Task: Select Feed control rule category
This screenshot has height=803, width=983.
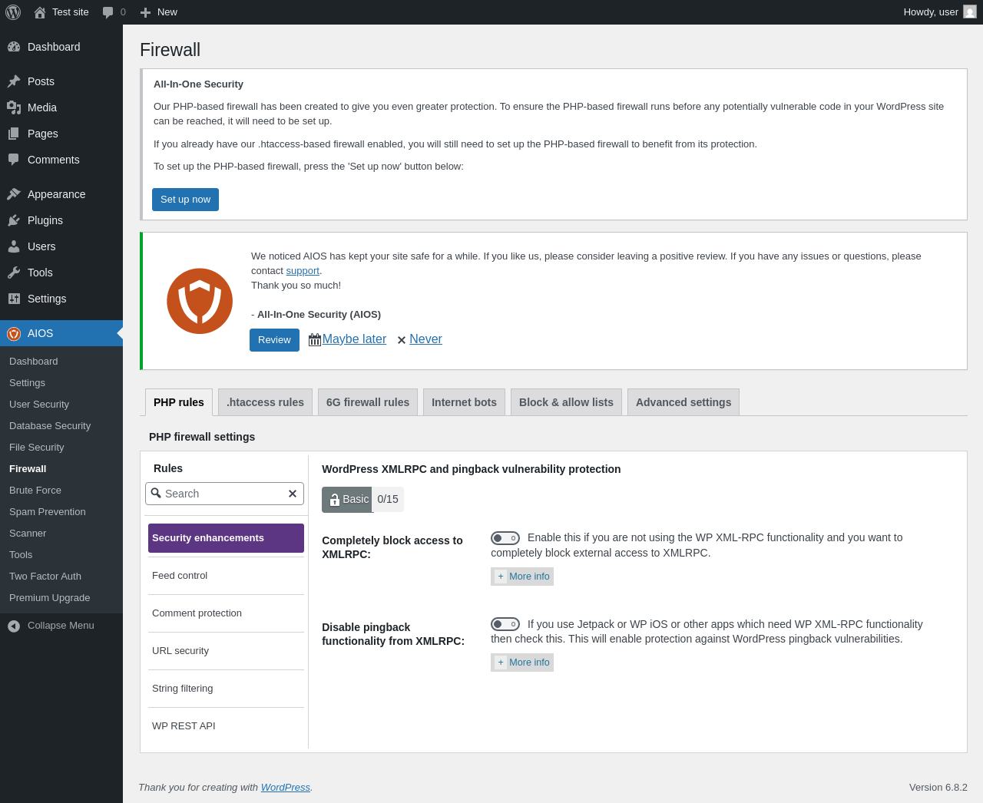Action: (x=226, y=576)
